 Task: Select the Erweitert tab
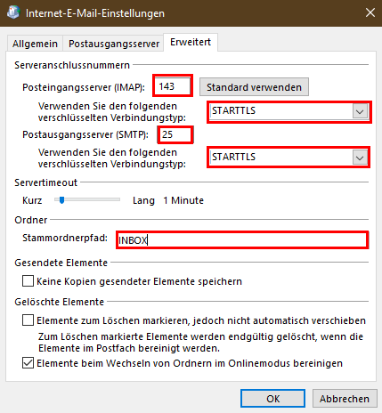tap(191, 42)
